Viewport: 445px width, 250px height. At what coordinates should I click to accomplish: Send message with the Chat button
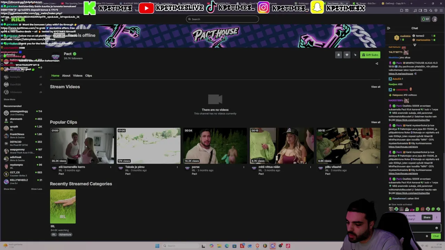click(436, 236)
